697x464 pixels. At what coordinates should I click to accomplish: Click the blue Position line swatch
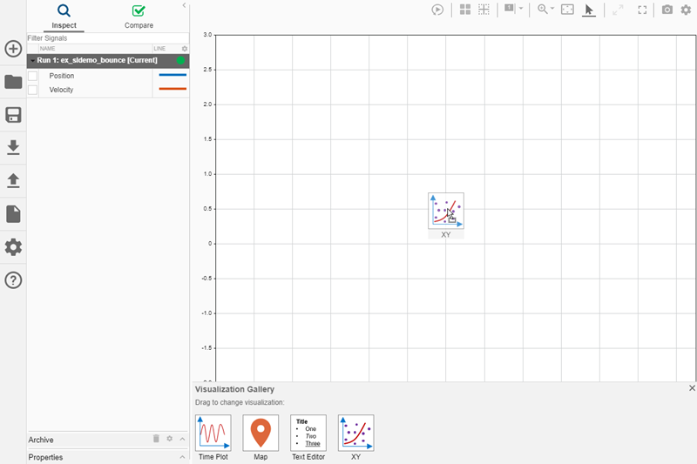pos(173,75)
